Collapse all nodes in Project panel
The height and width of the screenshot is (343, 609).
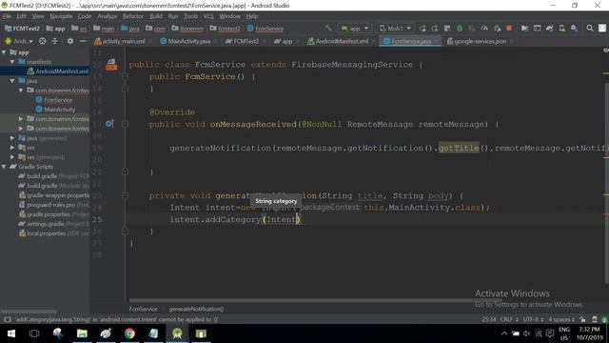pyautogui.click(x=55, y=41)
